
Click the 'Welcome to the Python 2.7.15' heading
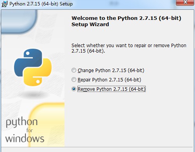[x=126, y=21]
